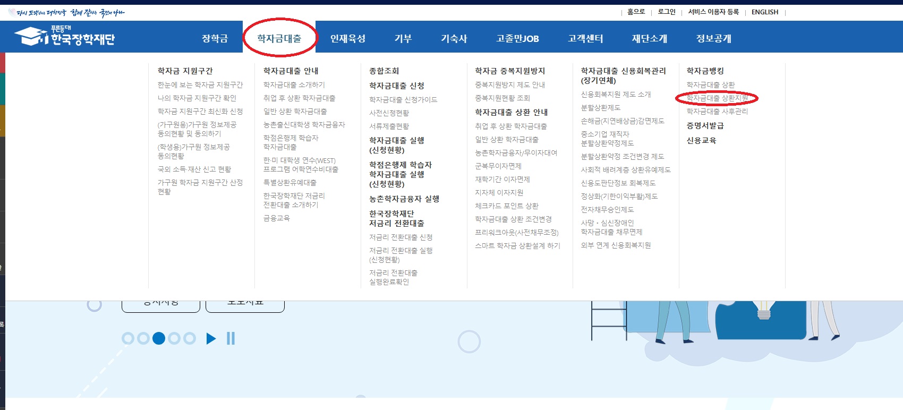
Task: Open 증명서발급 link
Action: (705, 125)
